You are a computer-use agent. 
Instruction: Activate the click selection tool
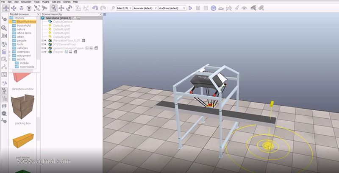(54, 8)
